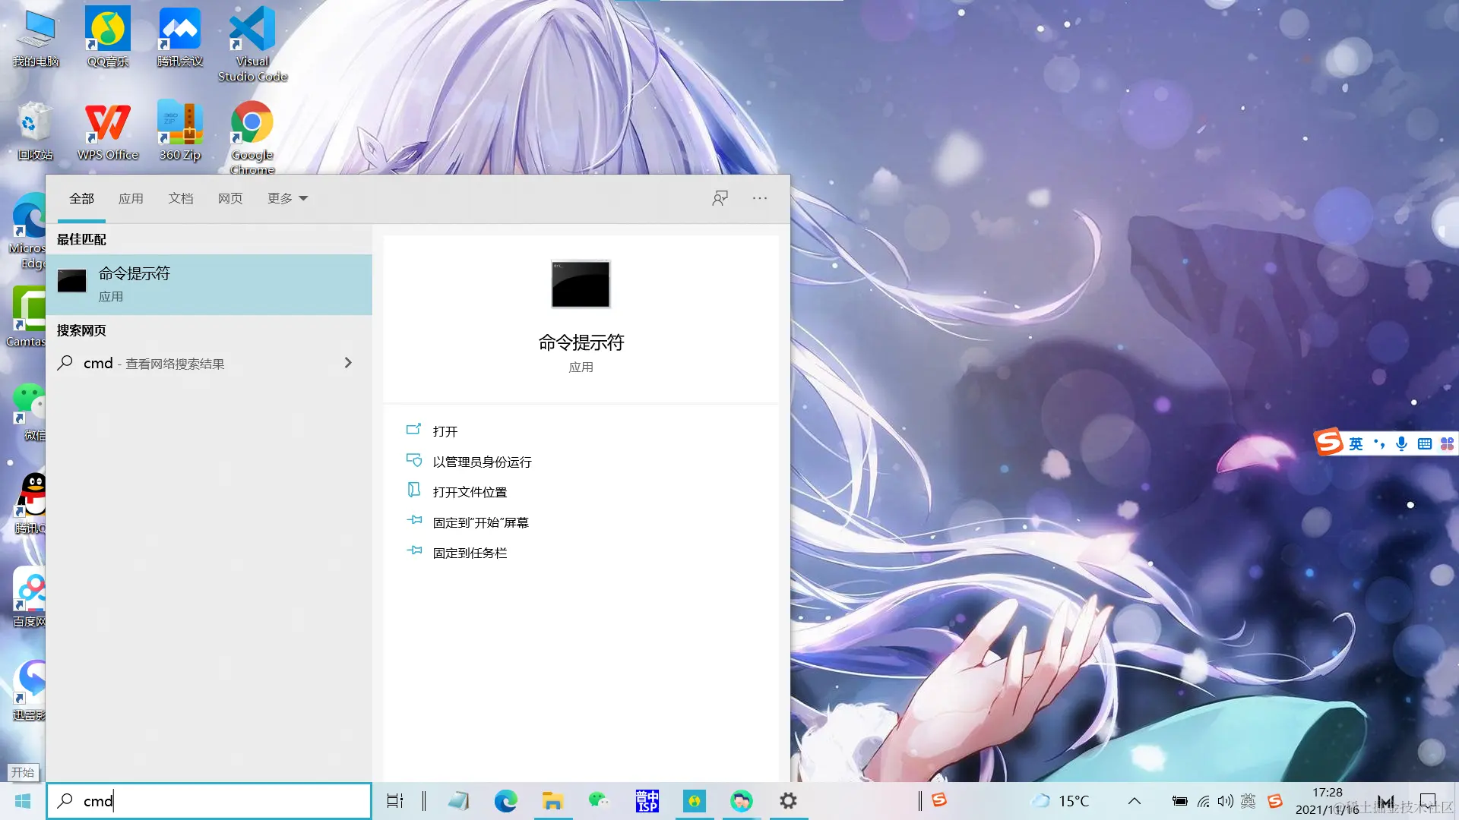Adjust volume via the tray speaker control
This screenshot has width=1459, height=820.
coord(1225,801)
